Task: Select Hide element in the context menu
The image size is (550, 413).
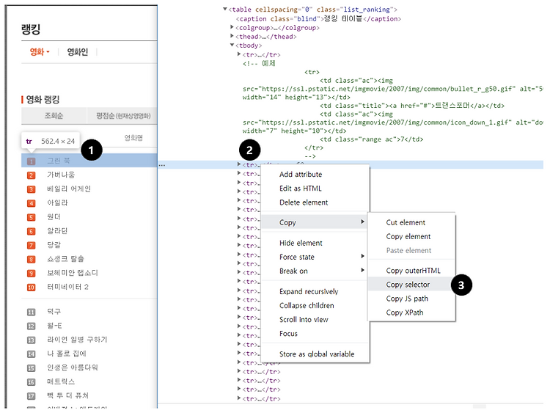Action: click(x=301, y=243)
